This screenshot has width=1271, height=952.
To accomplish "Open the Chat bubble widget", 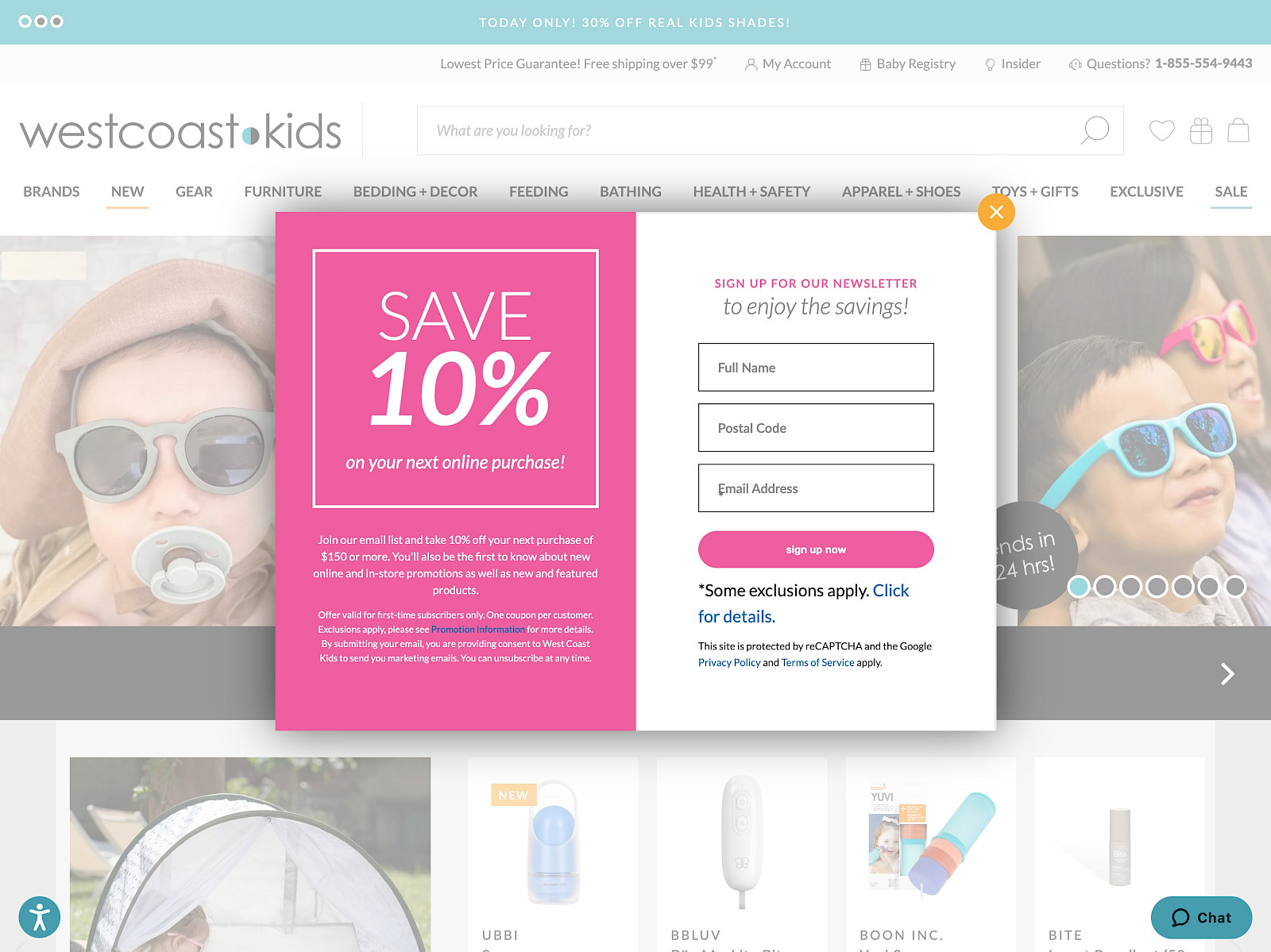I will [1201, 918].
